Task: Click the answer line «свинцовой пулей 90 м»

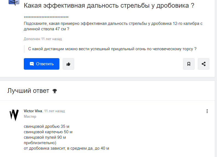Action: pyautogui.click(x=45, y=137)
